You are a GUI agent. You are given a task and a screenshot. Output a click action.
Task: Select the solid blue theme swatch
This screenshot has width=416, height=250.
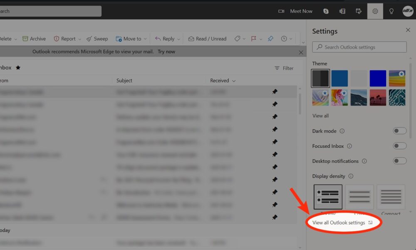click(x=378, y=78)
